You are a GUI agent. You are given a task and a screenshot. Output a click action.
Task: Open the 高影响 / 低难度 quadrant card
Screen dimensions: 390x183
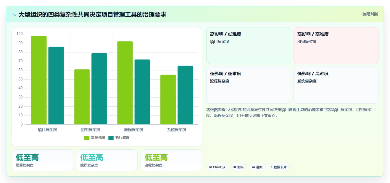tap(249, 46)
